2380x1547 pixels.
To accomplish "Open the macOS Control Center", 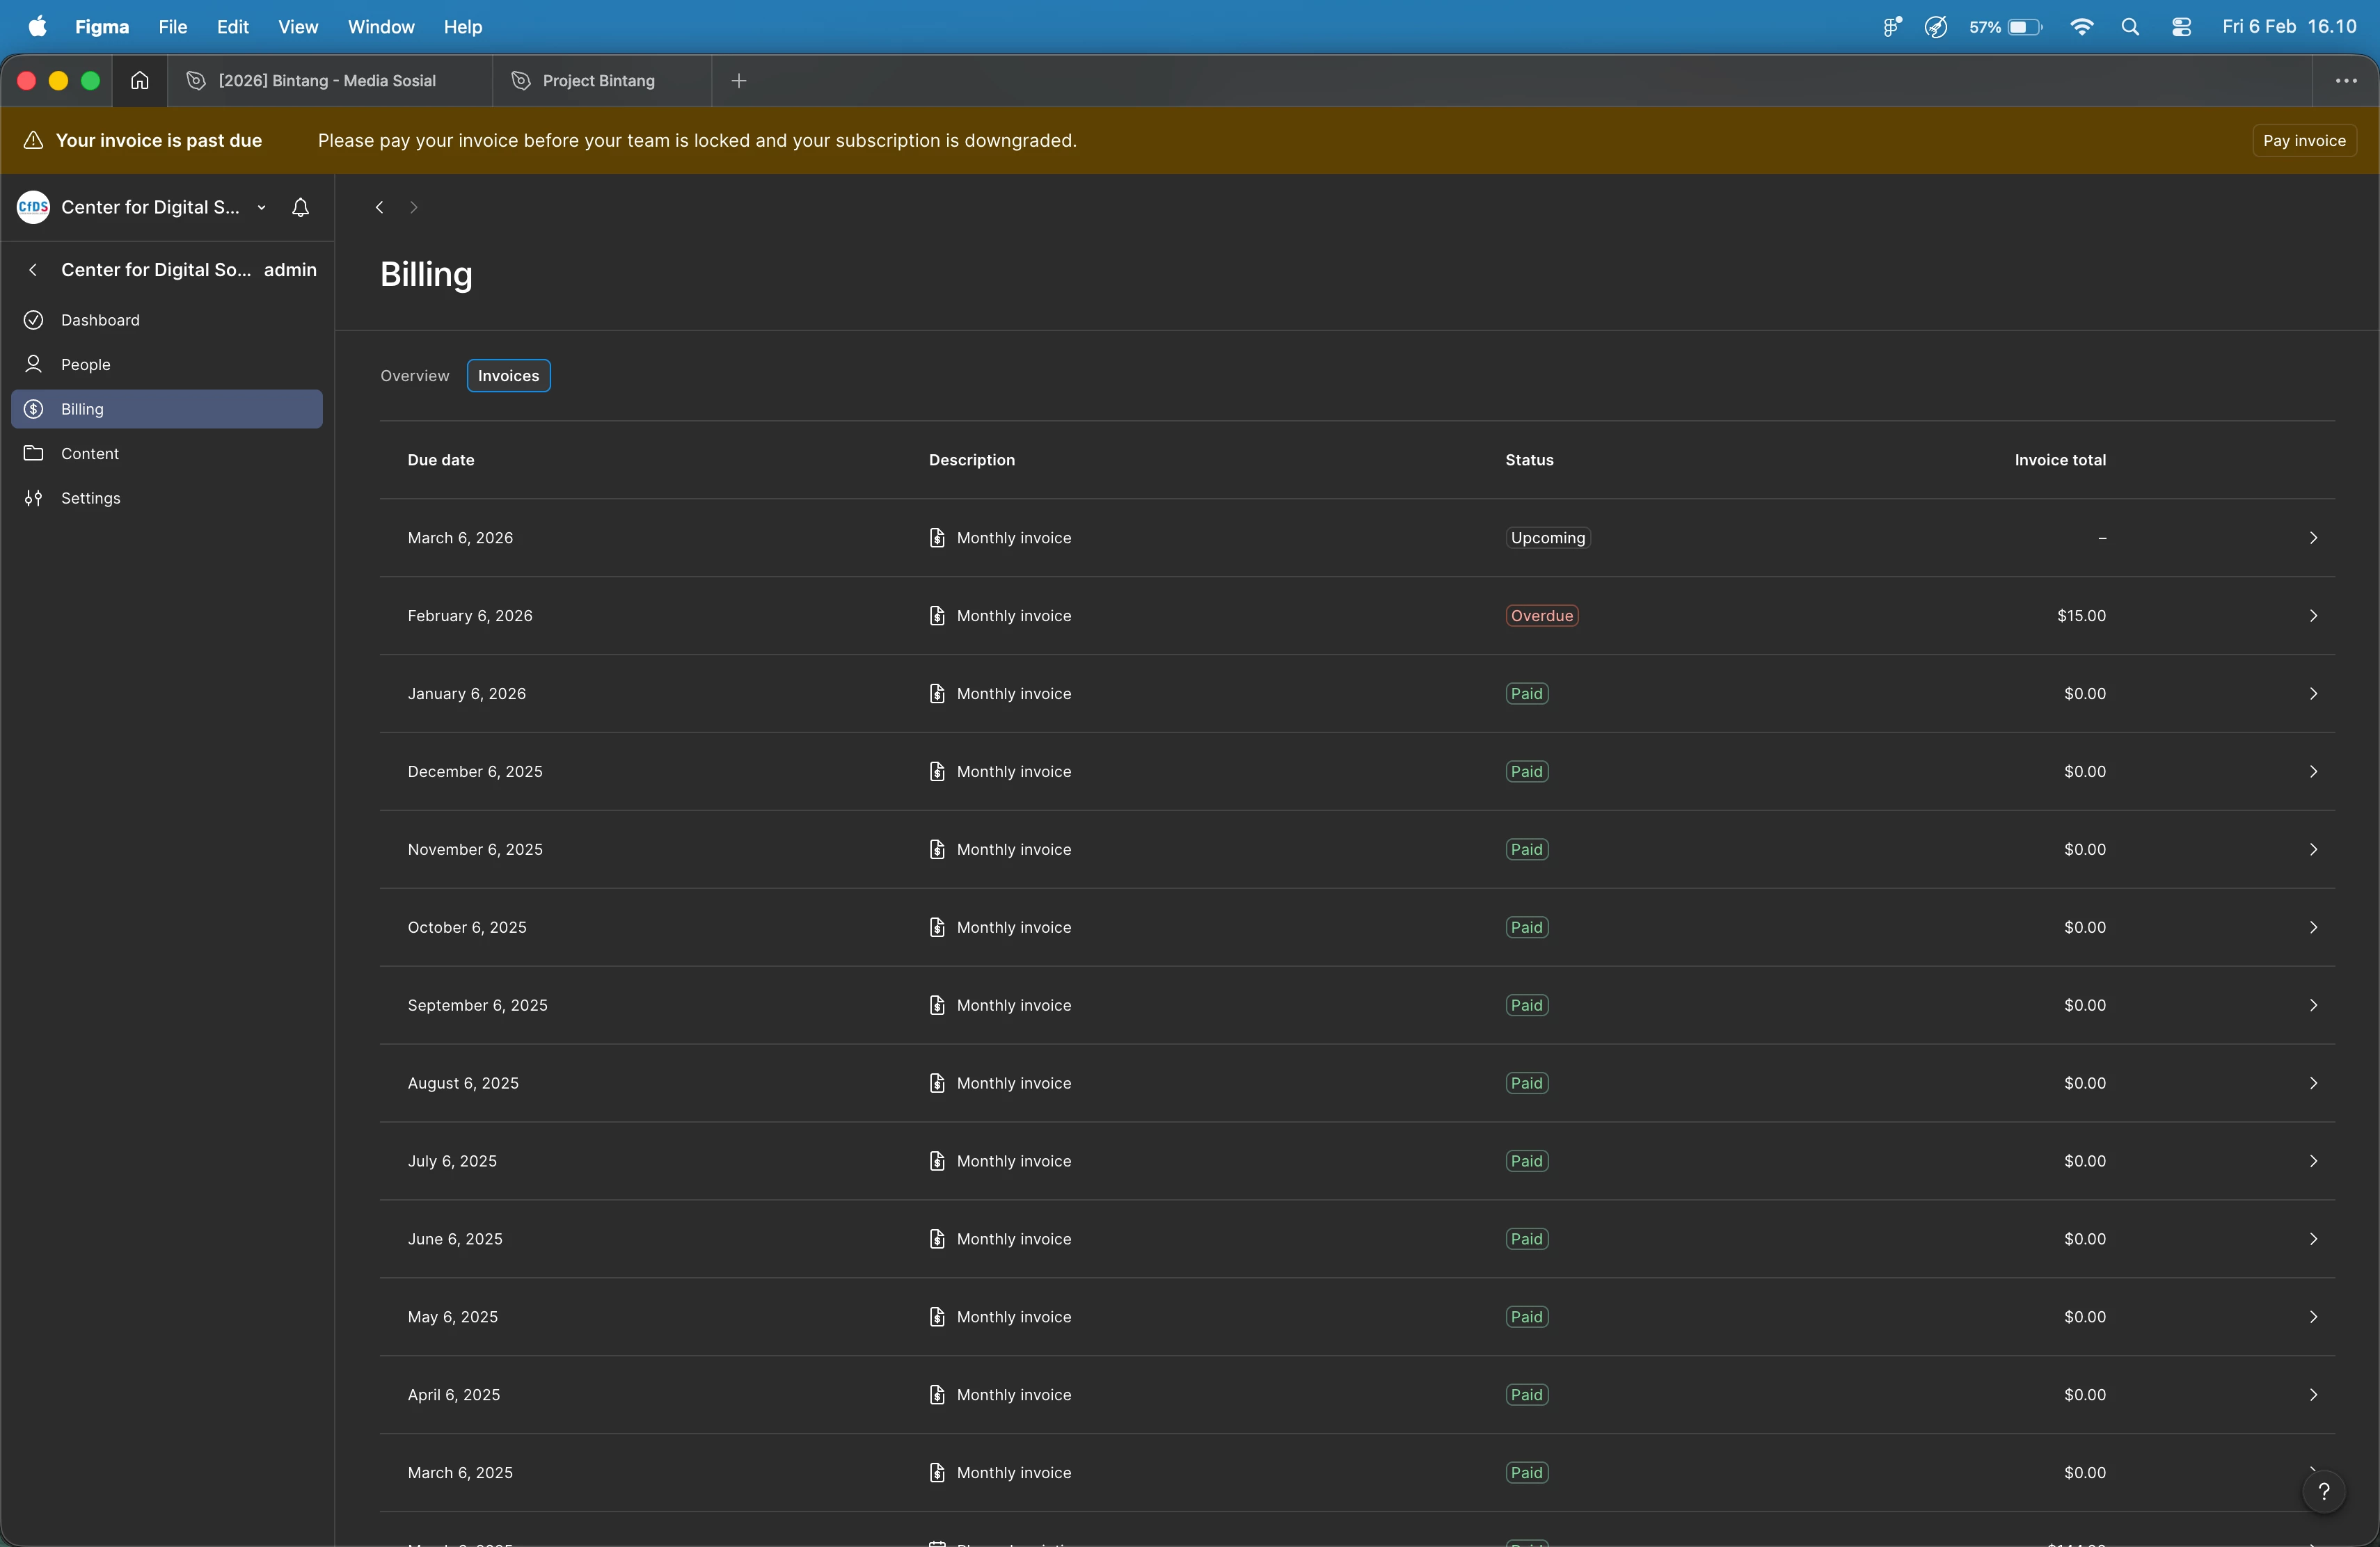I will 2181,27.
